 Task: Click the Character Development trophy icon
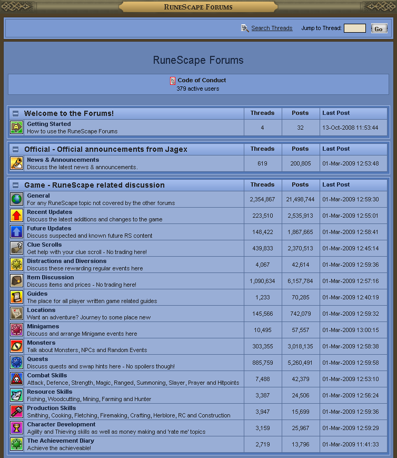(x=17, y=428)
